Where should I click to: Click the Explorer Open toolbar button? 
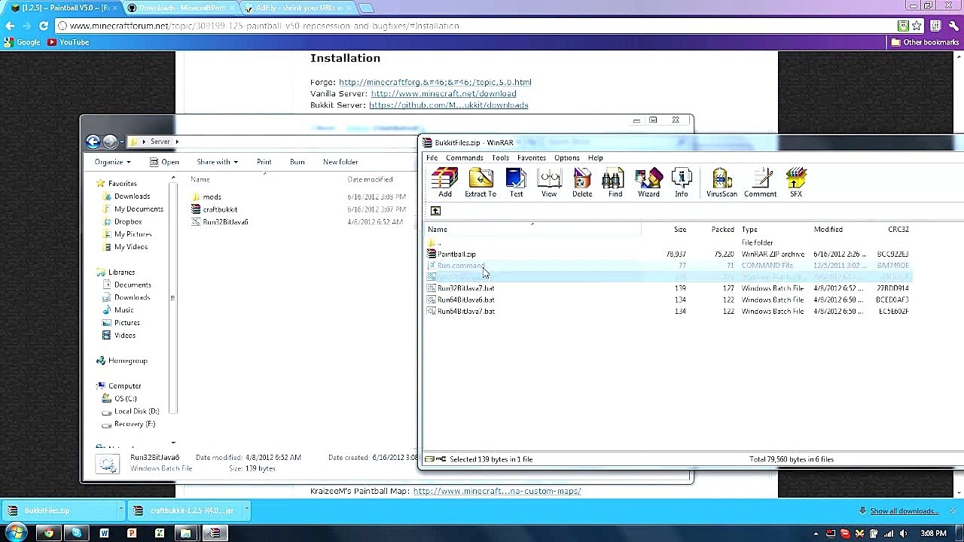click(x=164, y=162)
